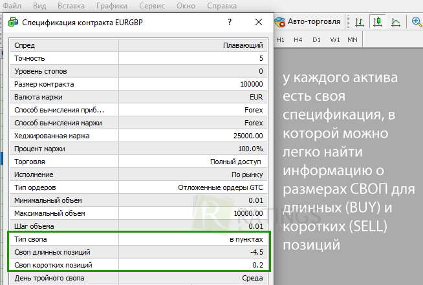Click the contract specification dialog icon
The width and height of the screenshot is (423, 285).
coord(14,21)
